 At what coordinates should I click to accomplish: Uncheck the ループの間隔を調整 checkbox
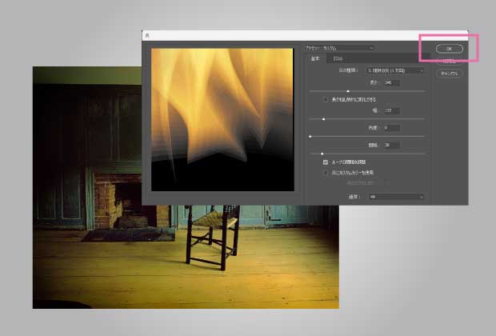326,162
